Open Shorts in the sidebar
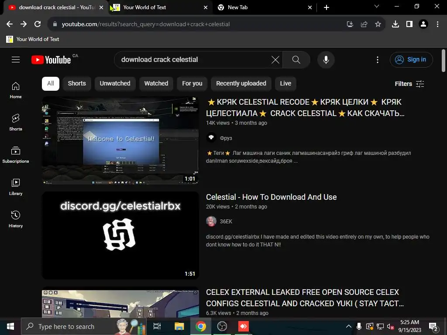 pyautogui.click(x=16, y=123)
